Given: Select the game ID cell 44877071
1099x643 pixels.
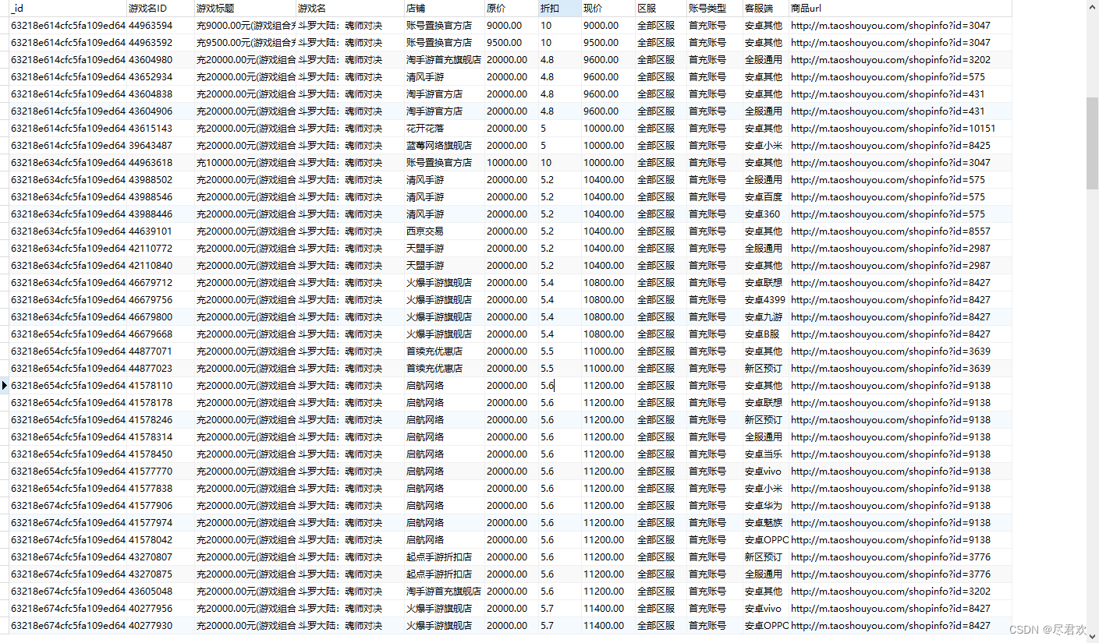Looking at the screenshot, I should (x=160, y=352).
